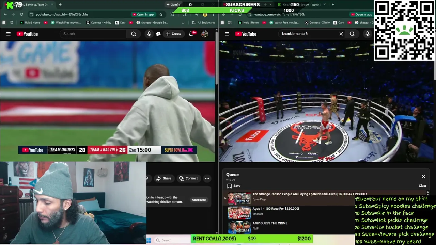Click the Ages 1 - 100 Race For $250,000! title
The height and width of the screenshot is (245, 436).
[276, 209]
